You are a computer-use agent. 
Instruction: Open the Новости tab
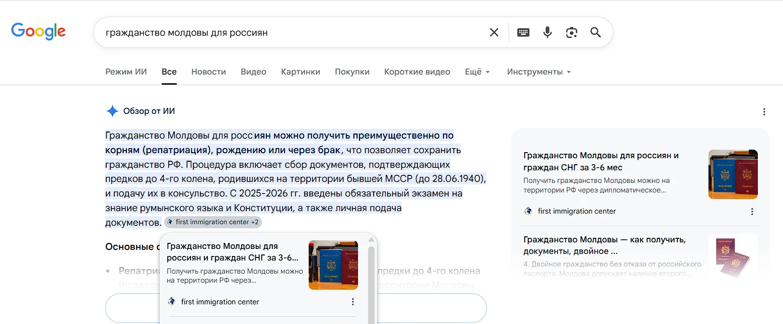pyautogui.click(x=208, y=72)
